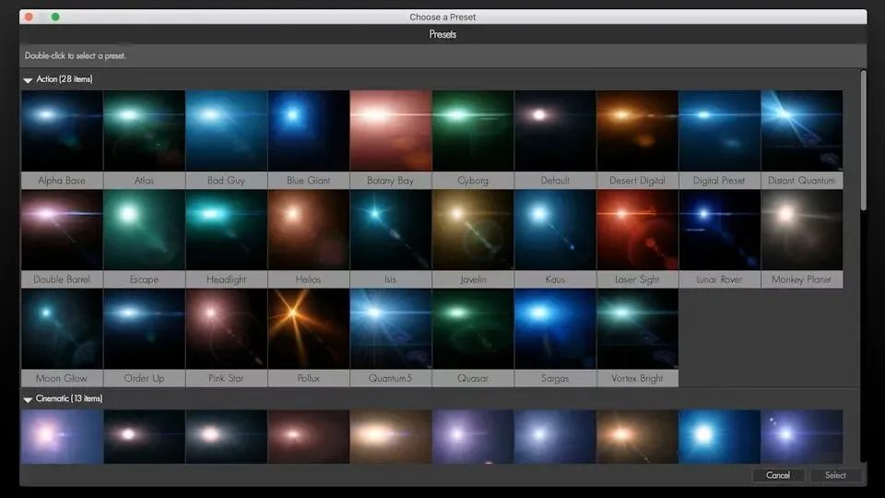The height and width of the screenshot is (498, 885).
Task: Choose the Helios flare preset
Action: [308, 230]
